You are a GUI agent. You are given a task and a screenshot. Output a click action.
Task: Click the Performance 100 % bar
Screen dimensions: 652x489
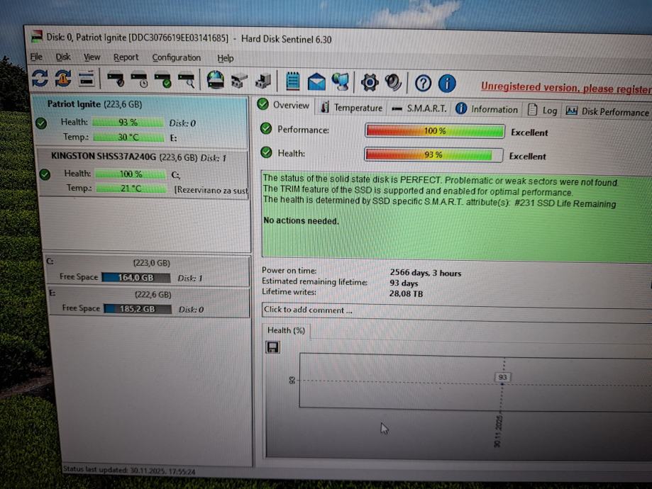(x=434, y=131)
